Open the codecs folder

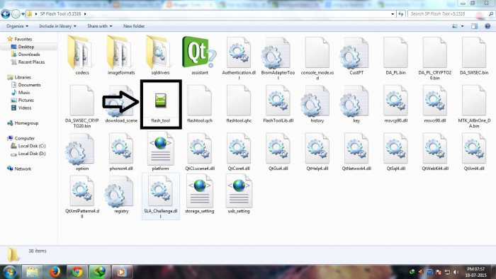point(82,56)
